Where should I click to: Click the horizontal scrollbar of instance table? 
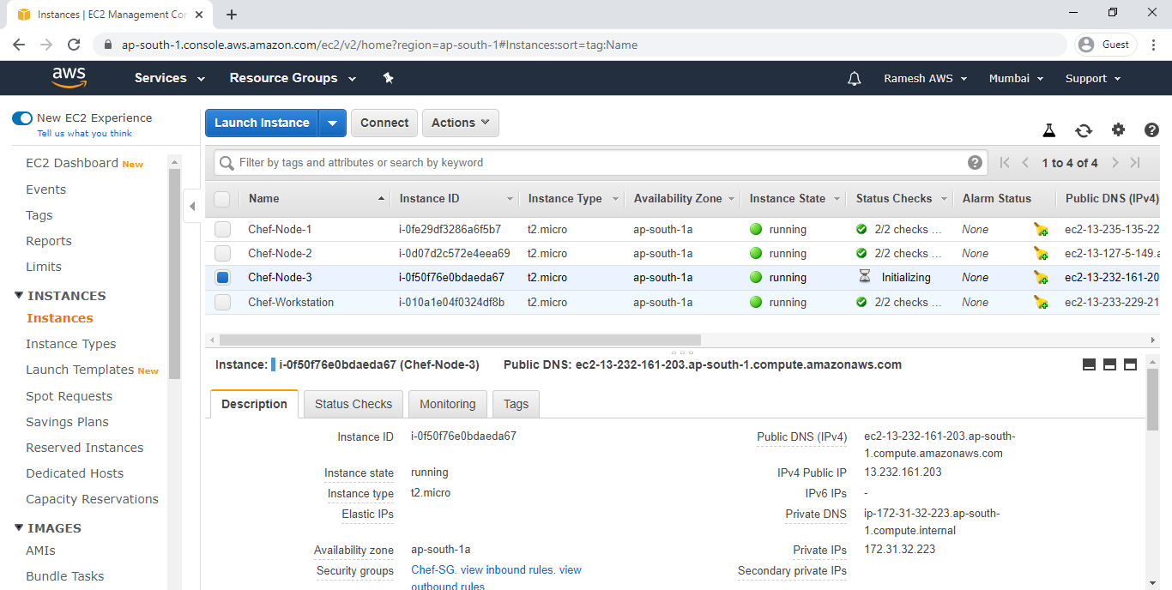[x=460, y=340]
